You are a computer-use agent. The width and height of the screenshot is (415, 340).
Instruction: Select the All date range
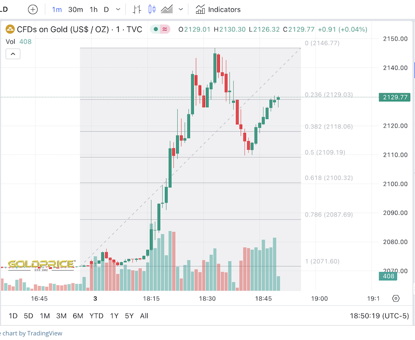tap(144, 316)
